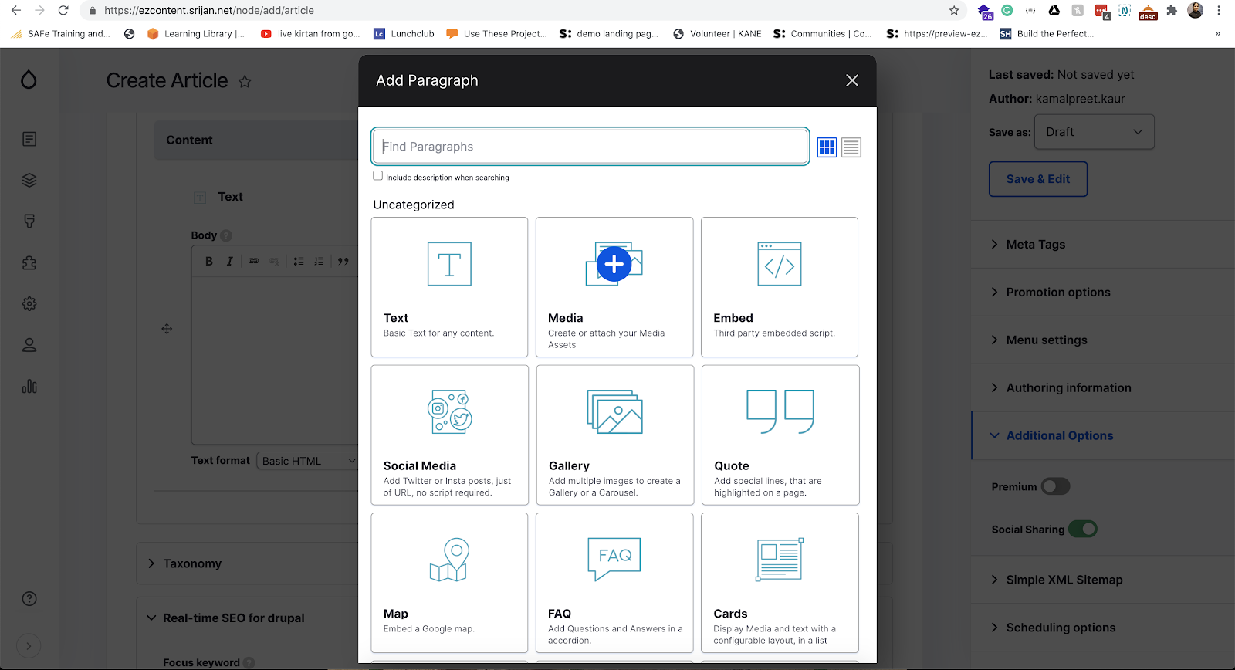Switch to grid view of paragraphs
The image size is (1235, 670).
tap(827, 147)
